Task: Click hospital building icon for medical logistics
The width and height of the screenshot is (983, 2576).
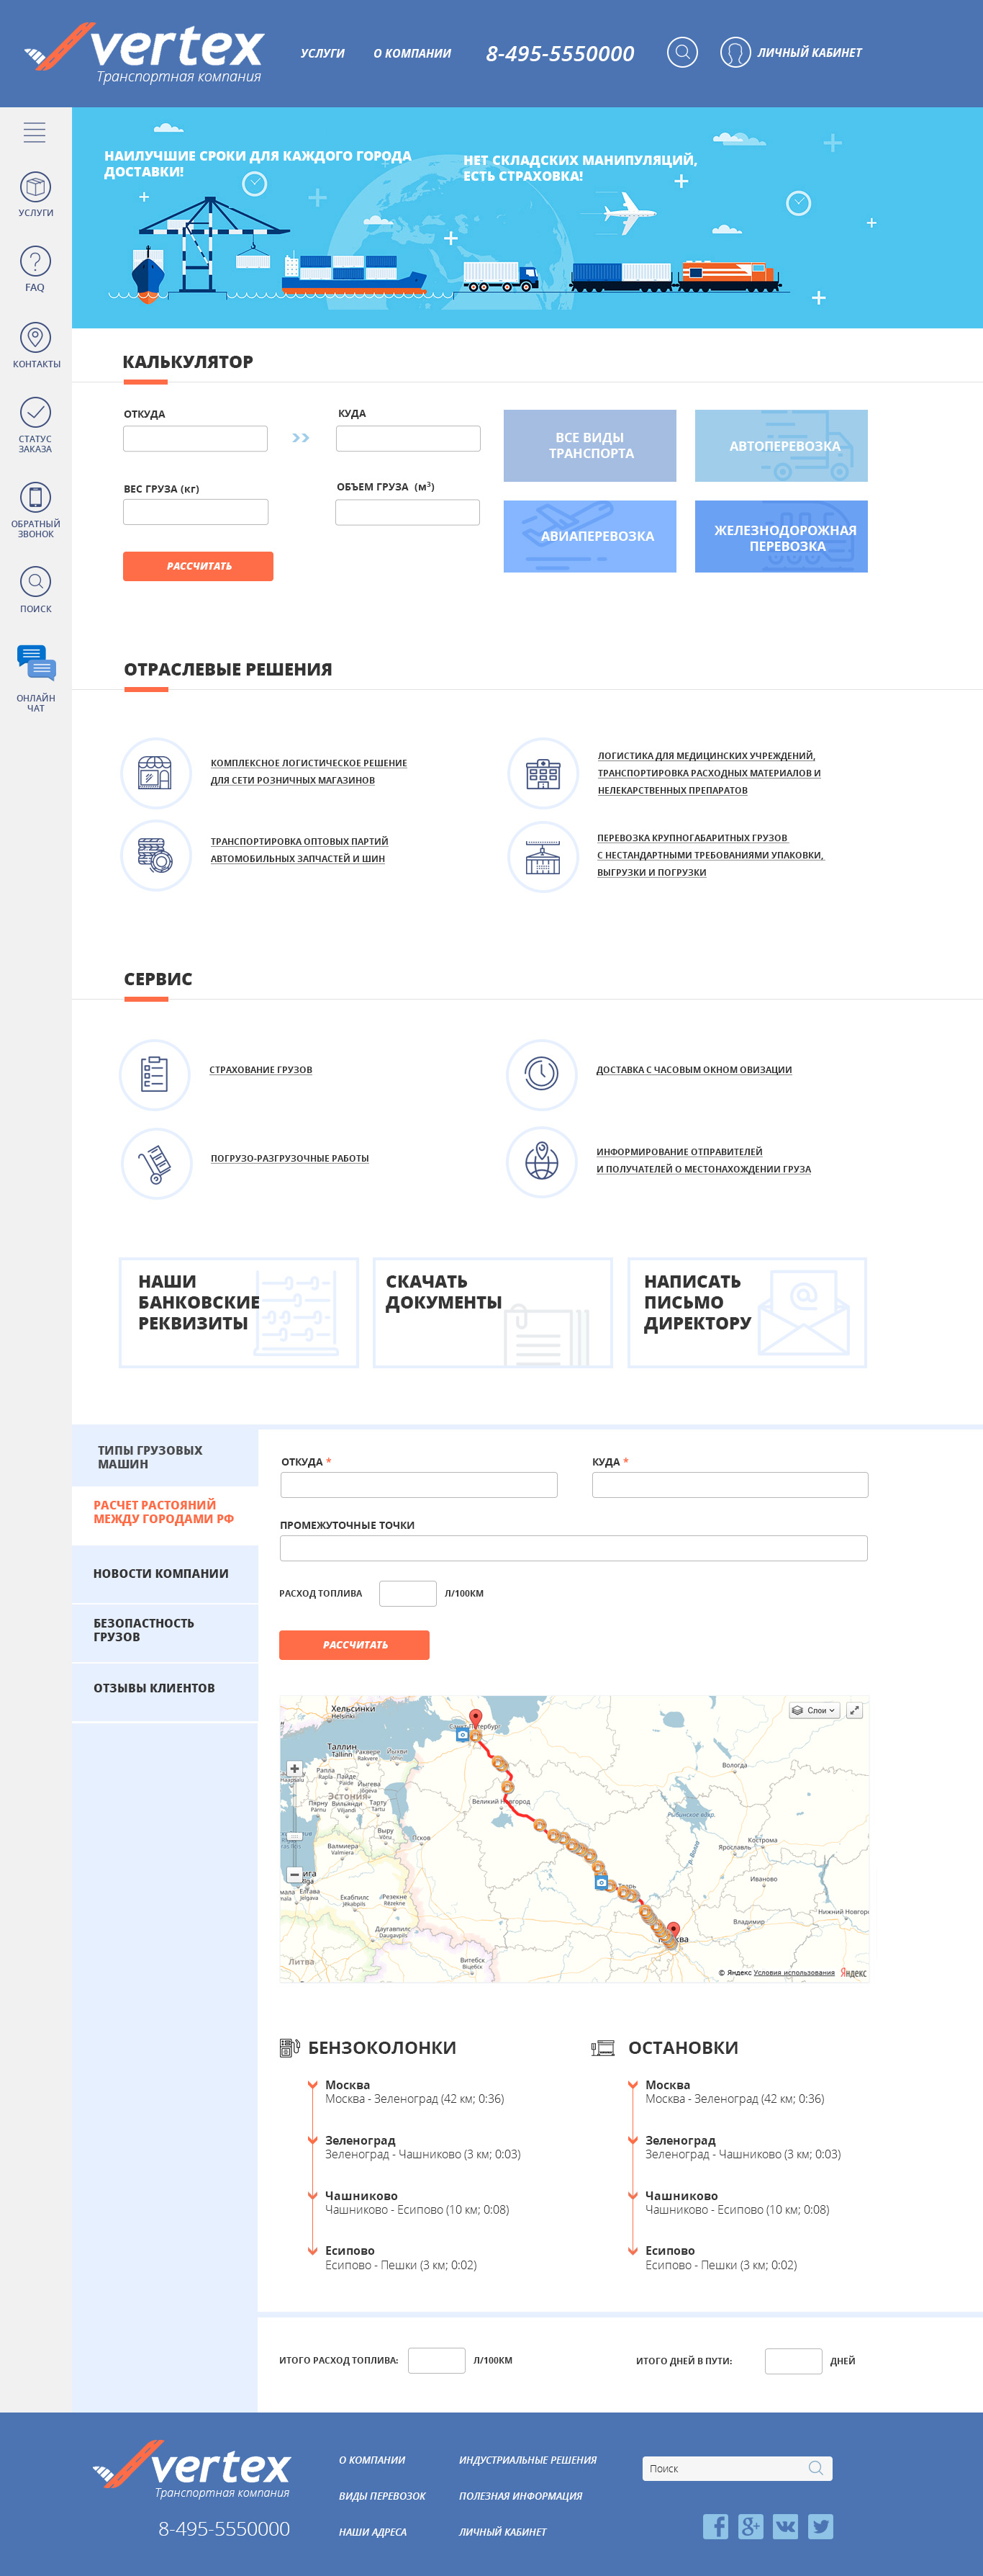Action: click(543, 773)
